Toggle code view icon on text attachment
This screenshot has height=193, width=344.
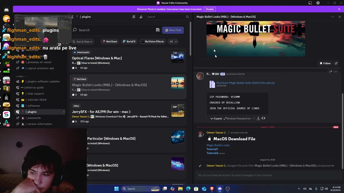point(263,118)
